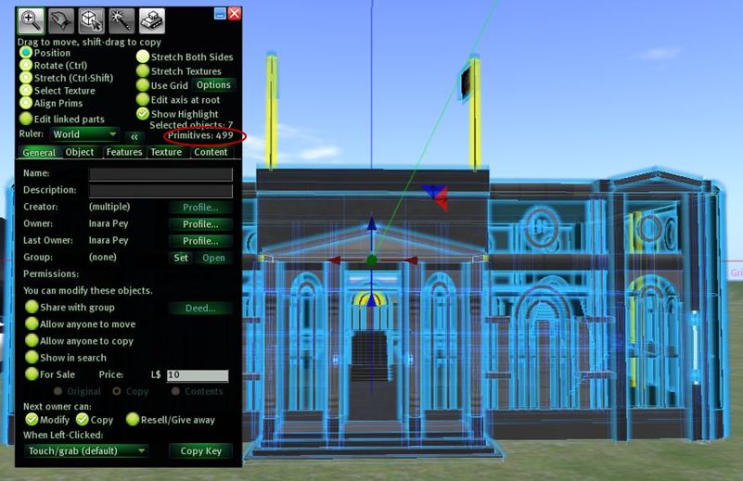Open the Ruler World dropdown
743x481 pixels.
click(85, 134)
